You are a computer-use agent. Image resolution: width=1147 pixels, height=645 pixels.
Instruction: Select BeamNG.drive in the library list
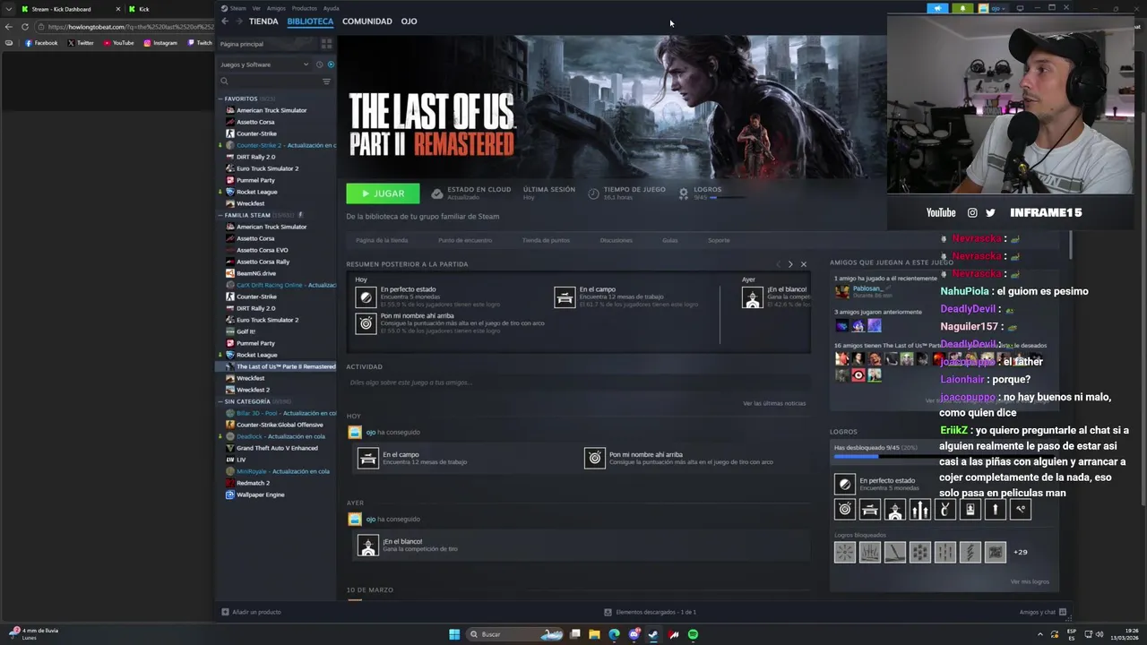click(x=256, y=273)
